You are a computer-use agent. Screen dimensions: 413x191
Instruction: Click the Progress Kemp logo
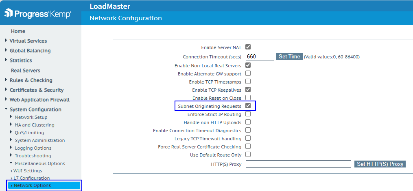38,13
